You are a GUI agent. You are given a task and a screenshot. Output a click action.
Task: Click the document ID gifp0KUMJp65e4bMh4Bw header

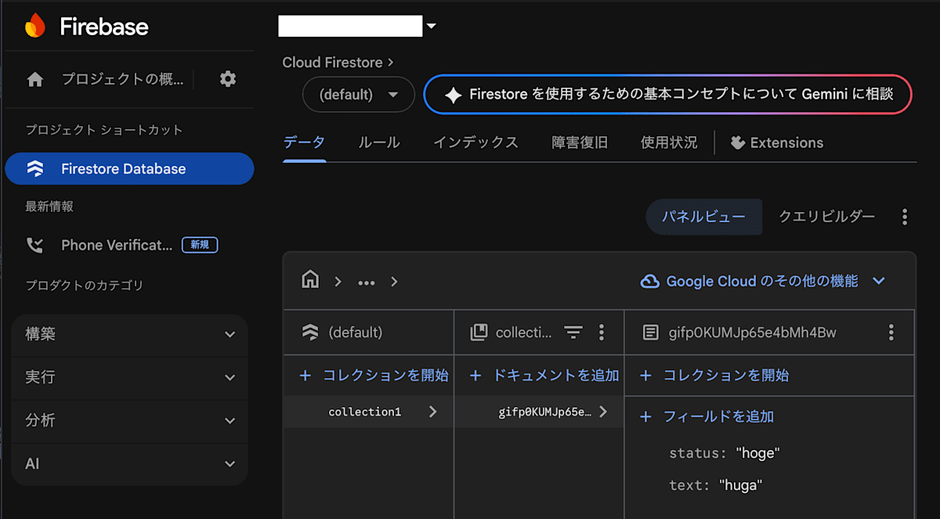pyautogui.click(x=752, y=333)
